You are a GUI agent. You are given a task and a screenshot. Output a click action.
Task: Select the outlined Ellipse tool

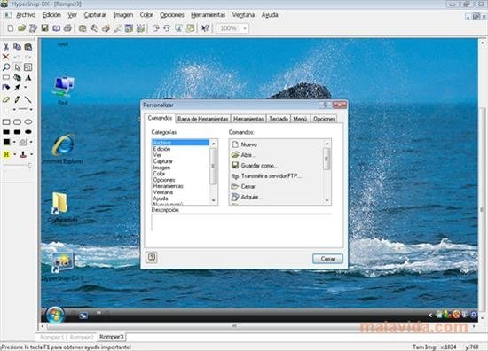point(28,121)
